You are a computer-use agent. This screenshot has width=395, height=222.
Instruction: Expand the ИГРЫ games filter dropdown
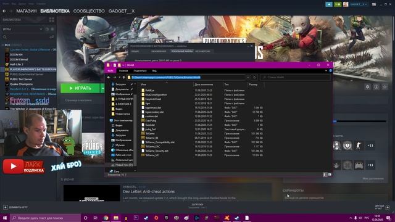coord(41,29)
